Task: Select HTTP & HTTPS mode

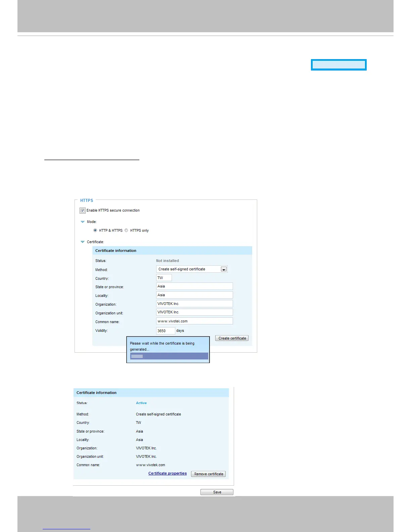Action: (95, 230)
